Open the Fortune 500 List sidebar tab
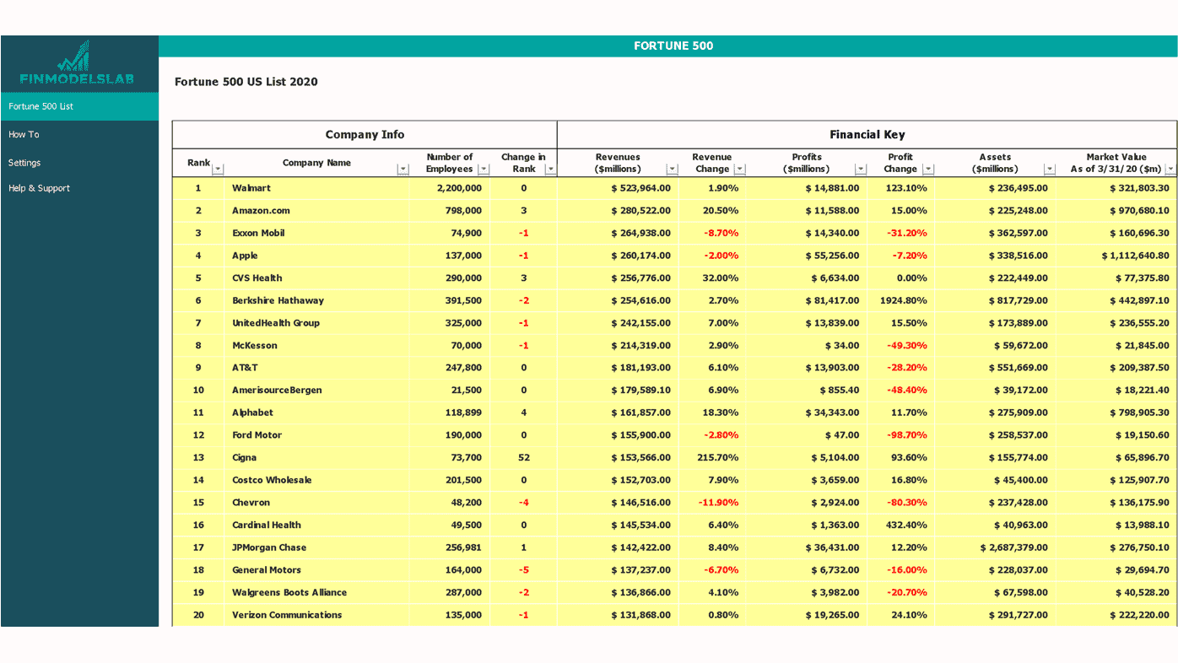1178x663 pixels. 79,106
